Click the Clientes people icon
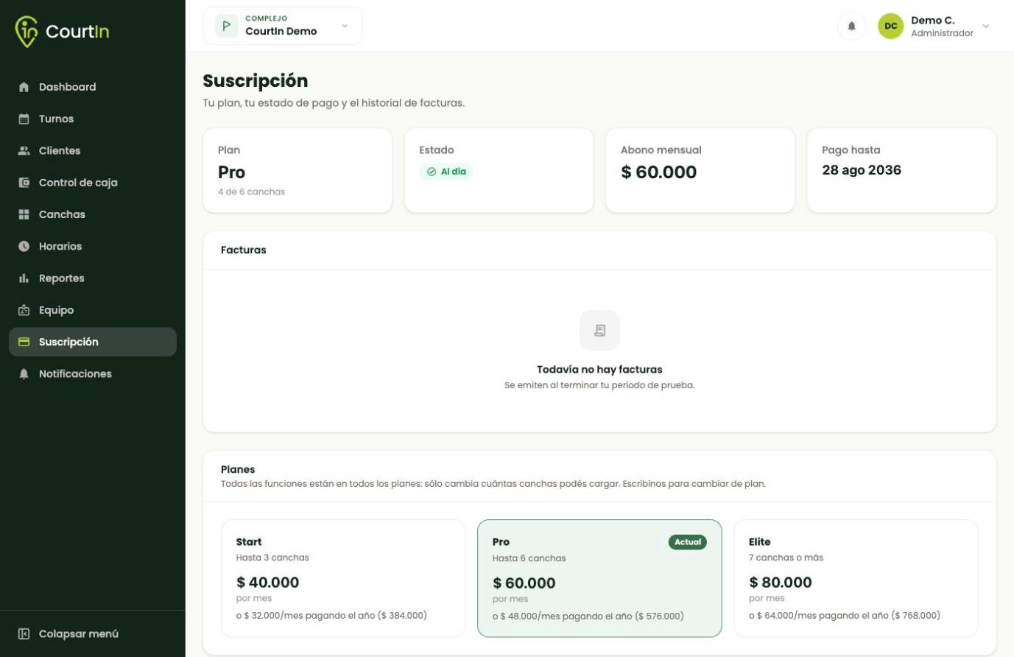This screenshot has width=1014, height=657. tap(24, 150)
